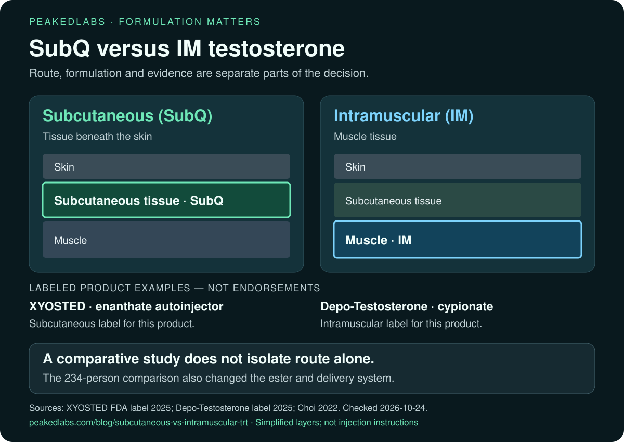Click the 'Muscle tissue' caption
The height and width of the screenshot is (442, 624).
(x=365, y=137)
